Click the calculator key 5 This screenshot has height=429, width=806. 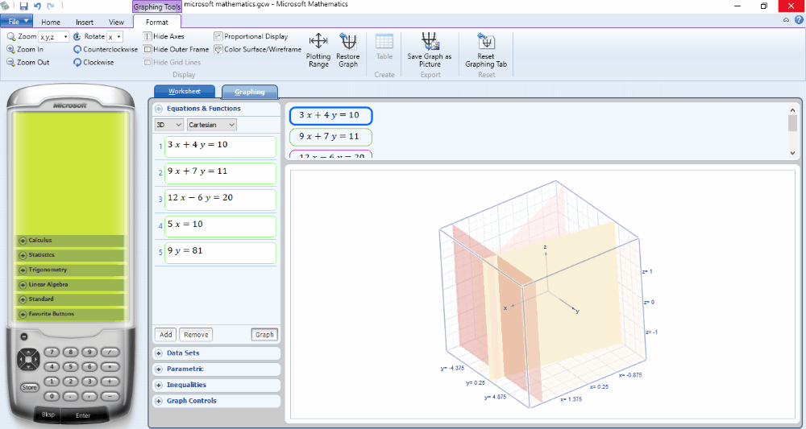[71, 366]
